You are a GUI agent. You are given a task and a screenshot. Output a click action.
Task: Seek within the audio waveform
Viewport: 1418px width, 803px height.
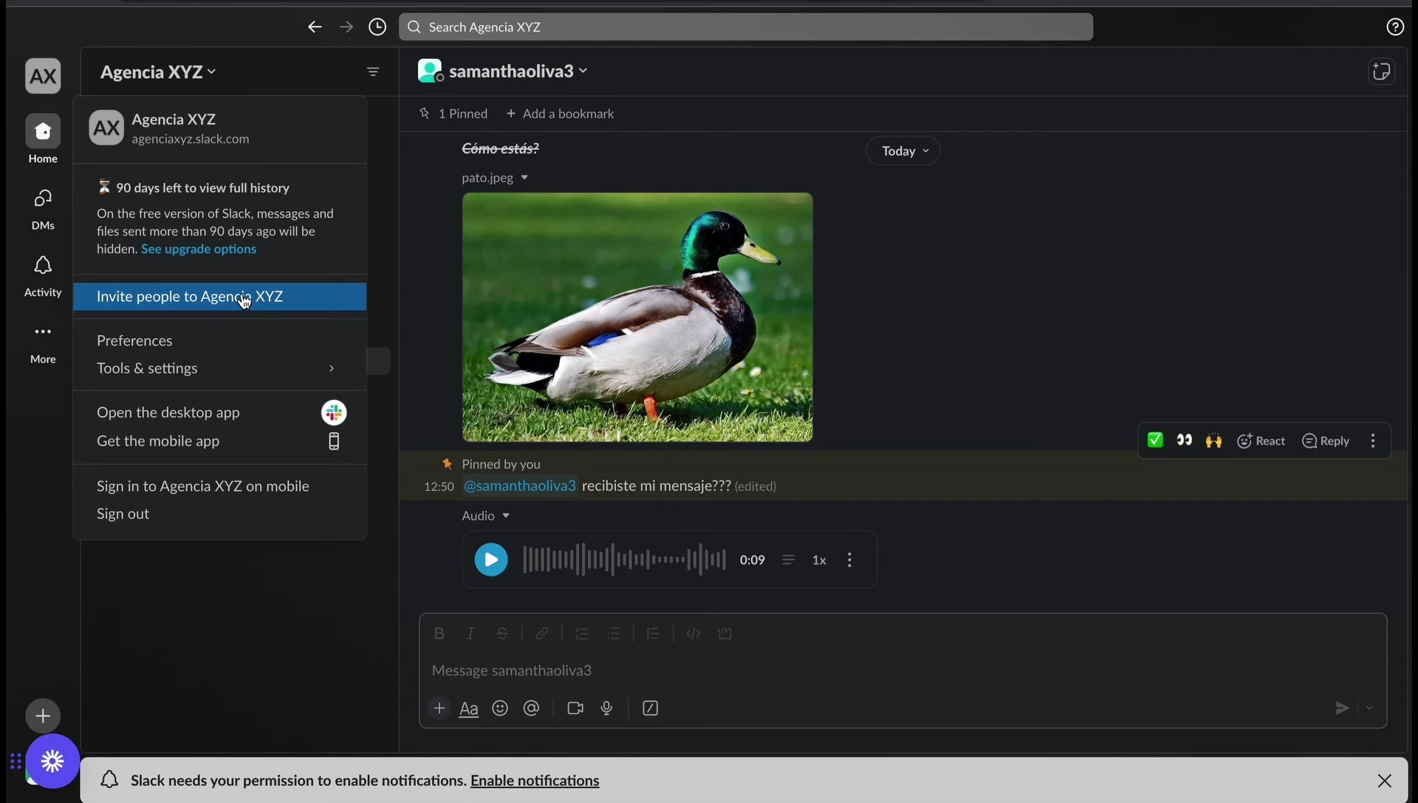click(x=624, y=559)
